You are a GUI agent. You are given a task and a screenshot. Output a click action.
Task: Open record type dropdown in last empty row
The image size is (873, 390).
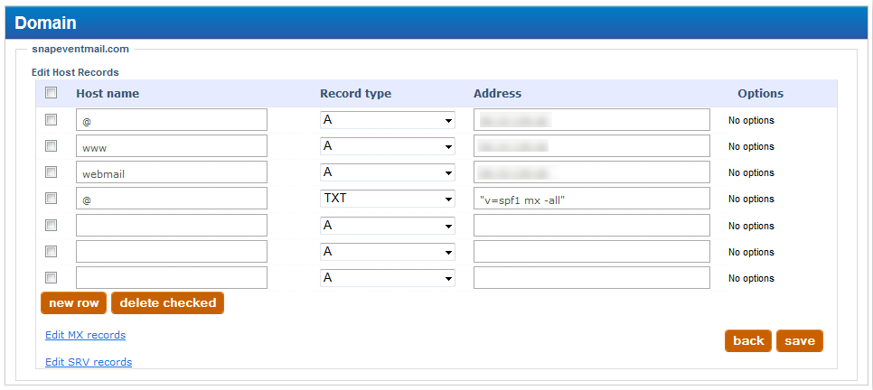click(x=387, y=278)
